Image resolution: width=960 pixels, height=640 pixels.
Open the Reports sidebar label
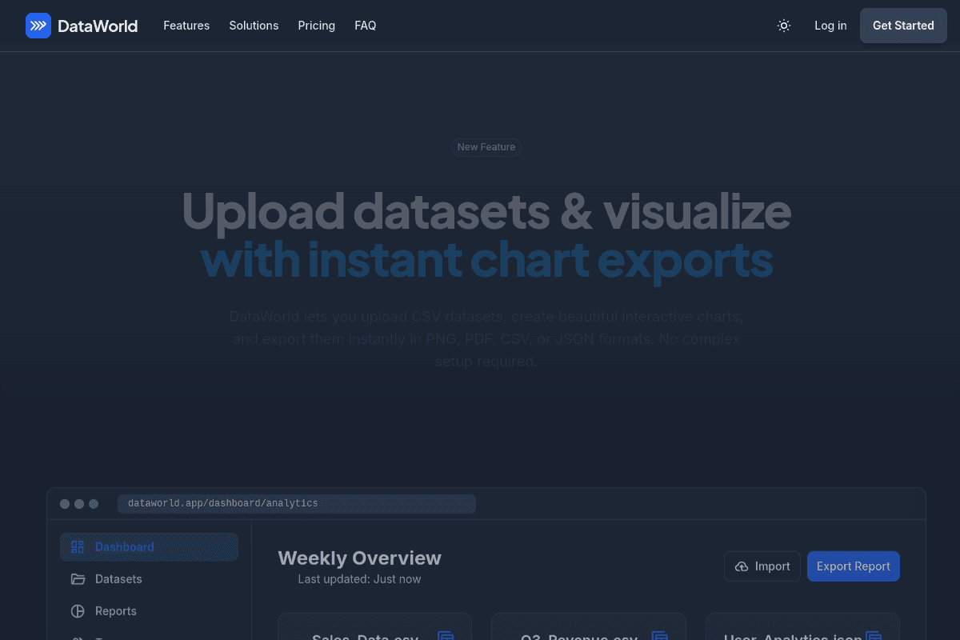coord(116,611)
